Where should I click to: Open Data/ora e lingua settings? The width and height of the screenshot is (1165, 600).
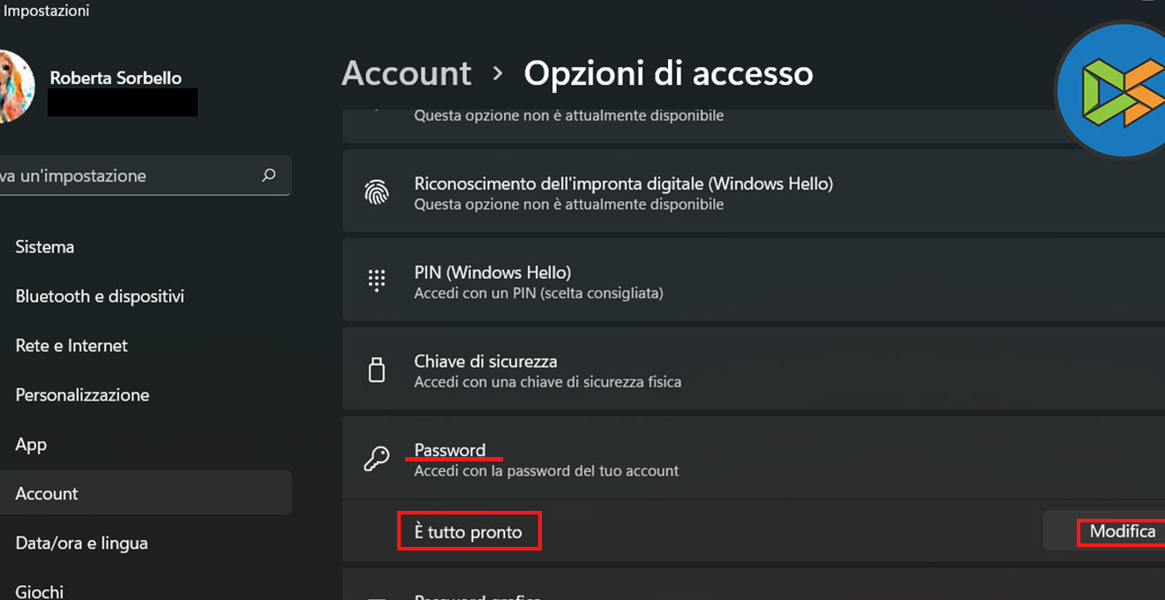pos(81,544)
